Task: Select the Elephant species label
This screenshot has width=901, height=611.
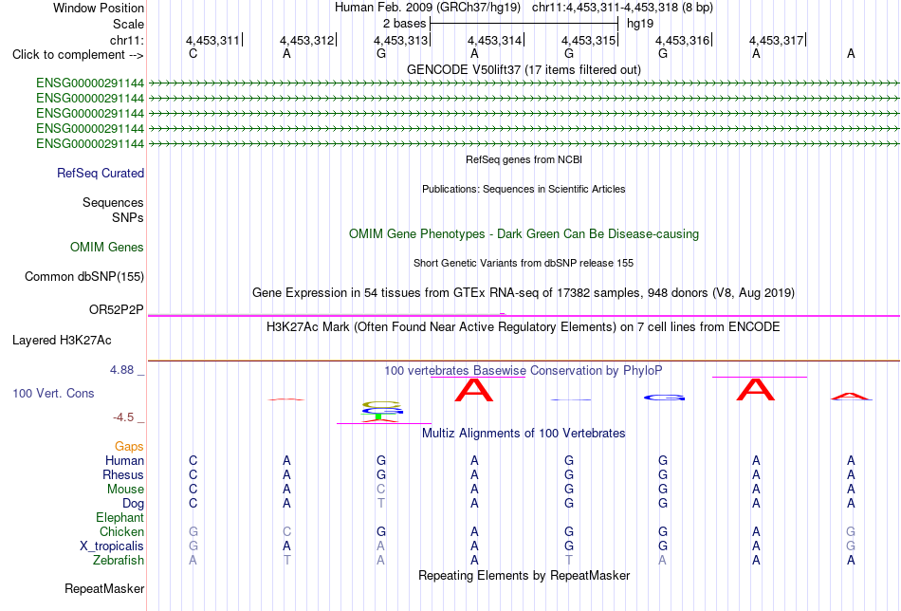Action: click(120, 517)
